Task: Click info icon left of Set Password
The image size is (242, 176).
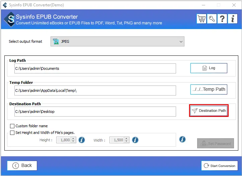Action: (182, 139)
